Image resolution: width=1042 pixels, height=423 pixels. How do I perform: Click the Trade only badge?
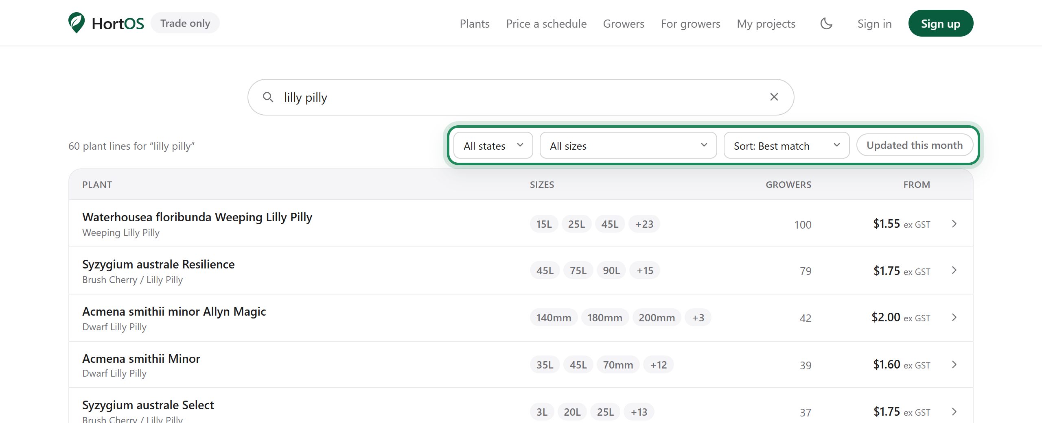(x=185, y=23)
